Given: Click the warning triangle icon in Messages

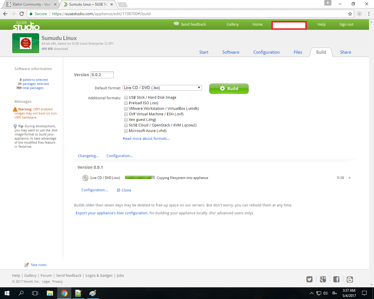Looking at the screenshot, I should point(15,109).
